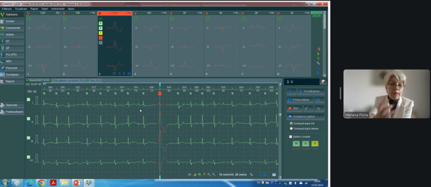
Task: Open the Evenimente section
Action: (x=12, y=27)
